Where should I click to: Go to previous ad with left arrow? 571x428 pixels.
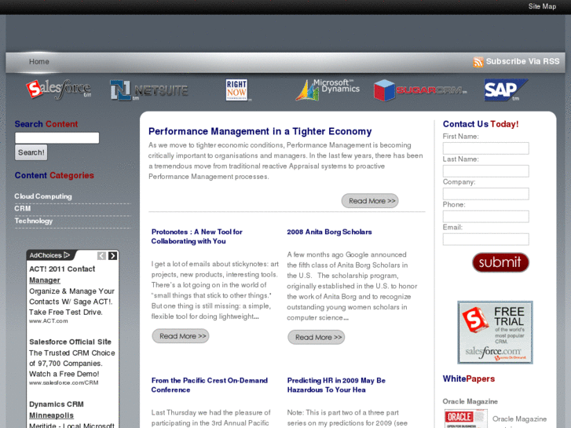101,256
